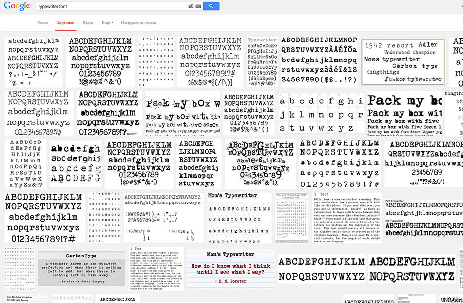Open the 'Typewriter' titled narrow thumbnail
This screenshot has height=303, width=463.
(262, 62)
